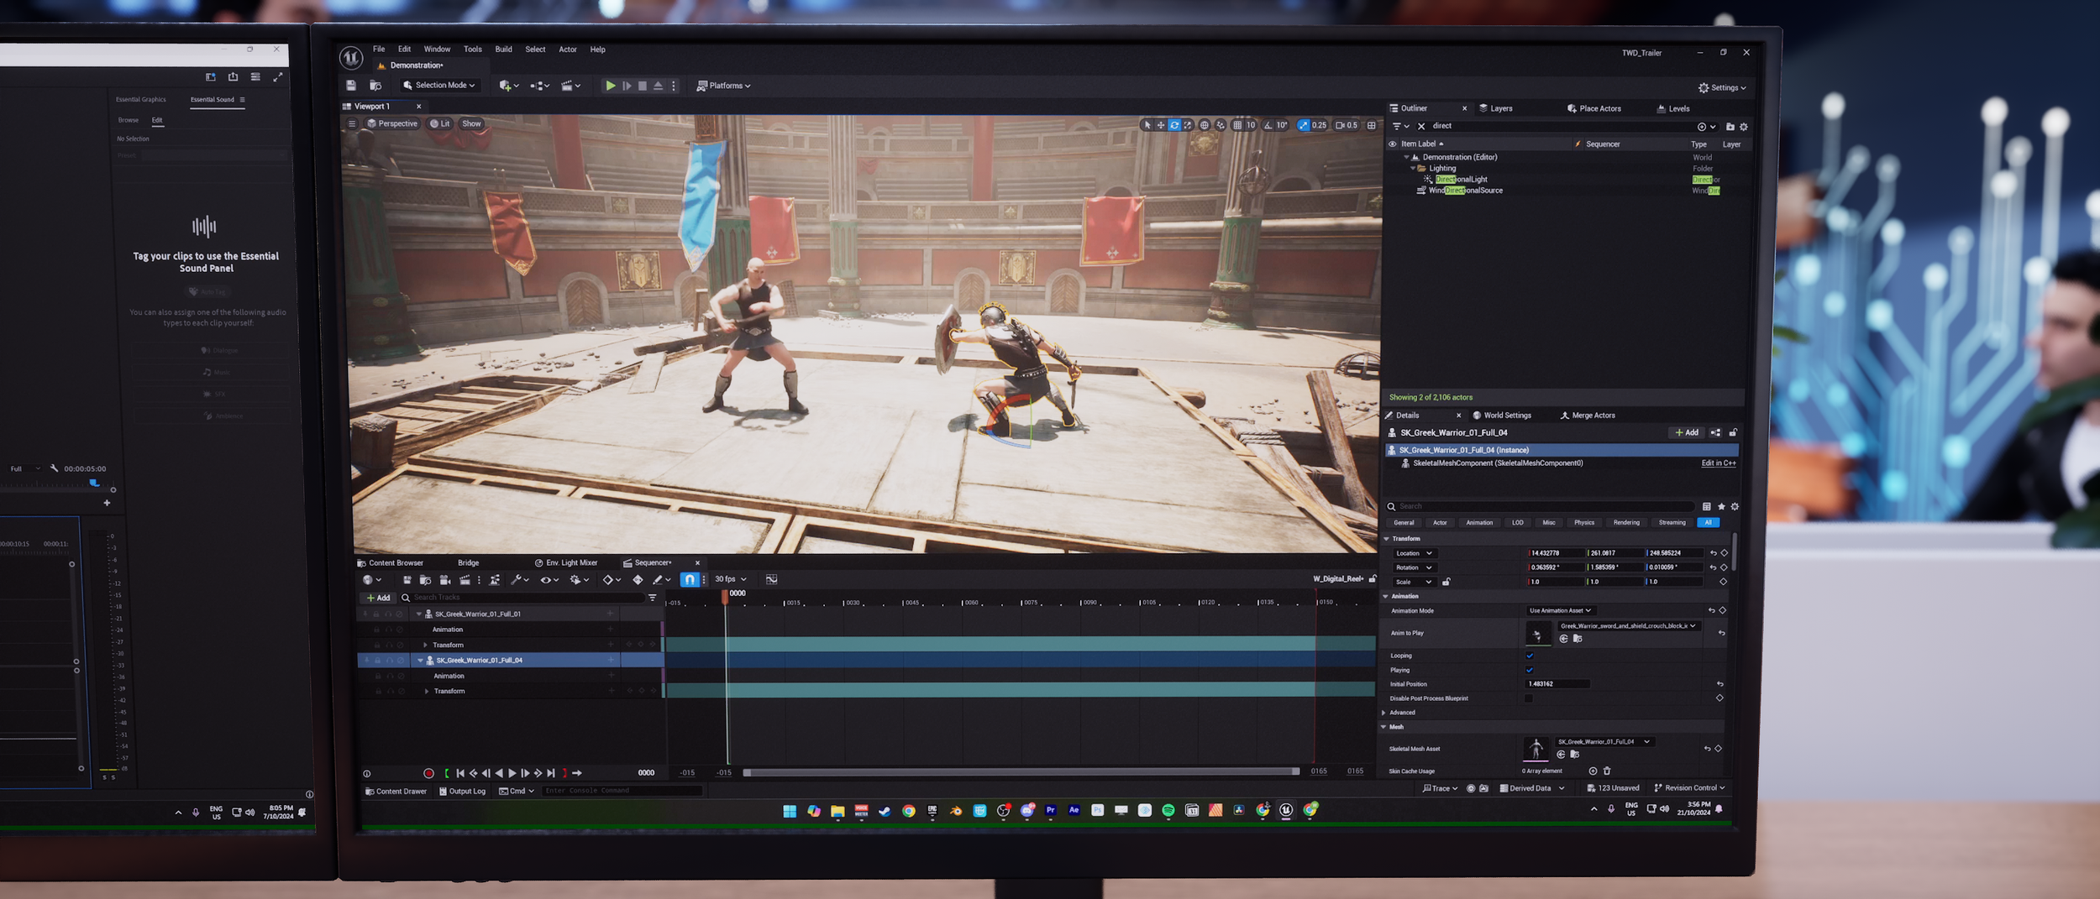2100x899 pixels.
Task: Click the Eject icon in the play controls
Action: tap(658, 86)
